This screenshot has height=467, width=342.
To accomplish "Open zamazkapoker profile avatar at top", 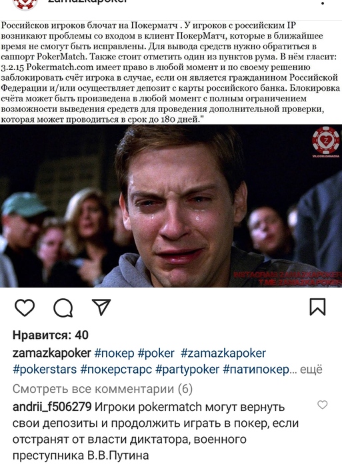I will coord(25,4).
